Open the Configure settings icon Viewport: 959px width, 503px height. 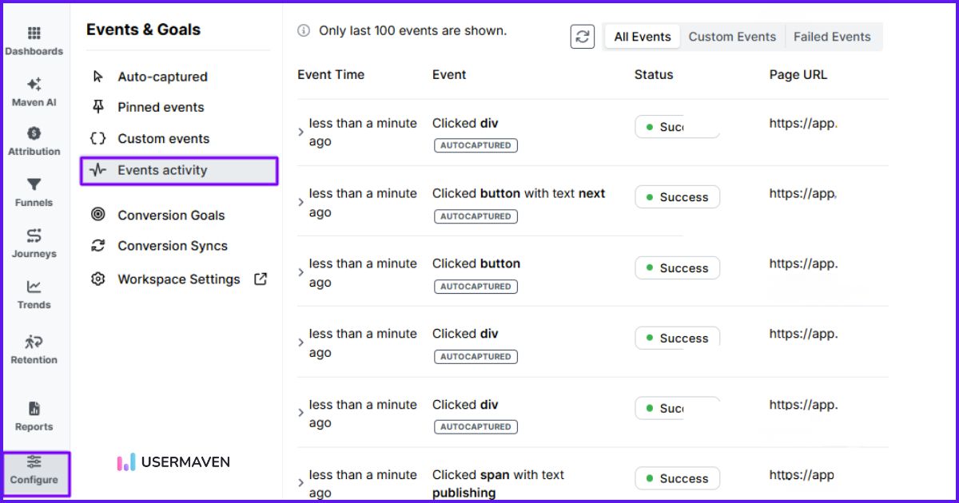[x=34, y=462]
